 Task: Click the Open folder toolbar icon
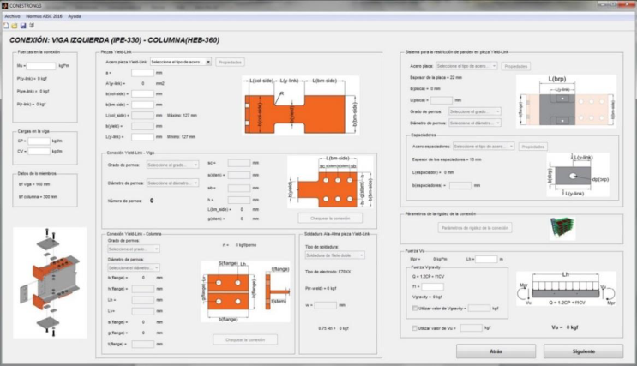[13, 25]
